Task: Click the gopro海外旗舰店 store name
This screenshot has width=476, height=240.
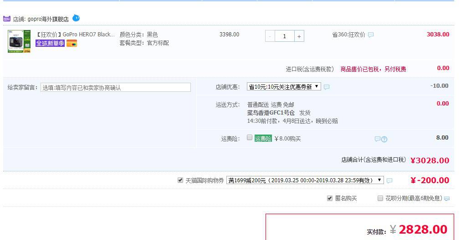Action: [48, 19]
